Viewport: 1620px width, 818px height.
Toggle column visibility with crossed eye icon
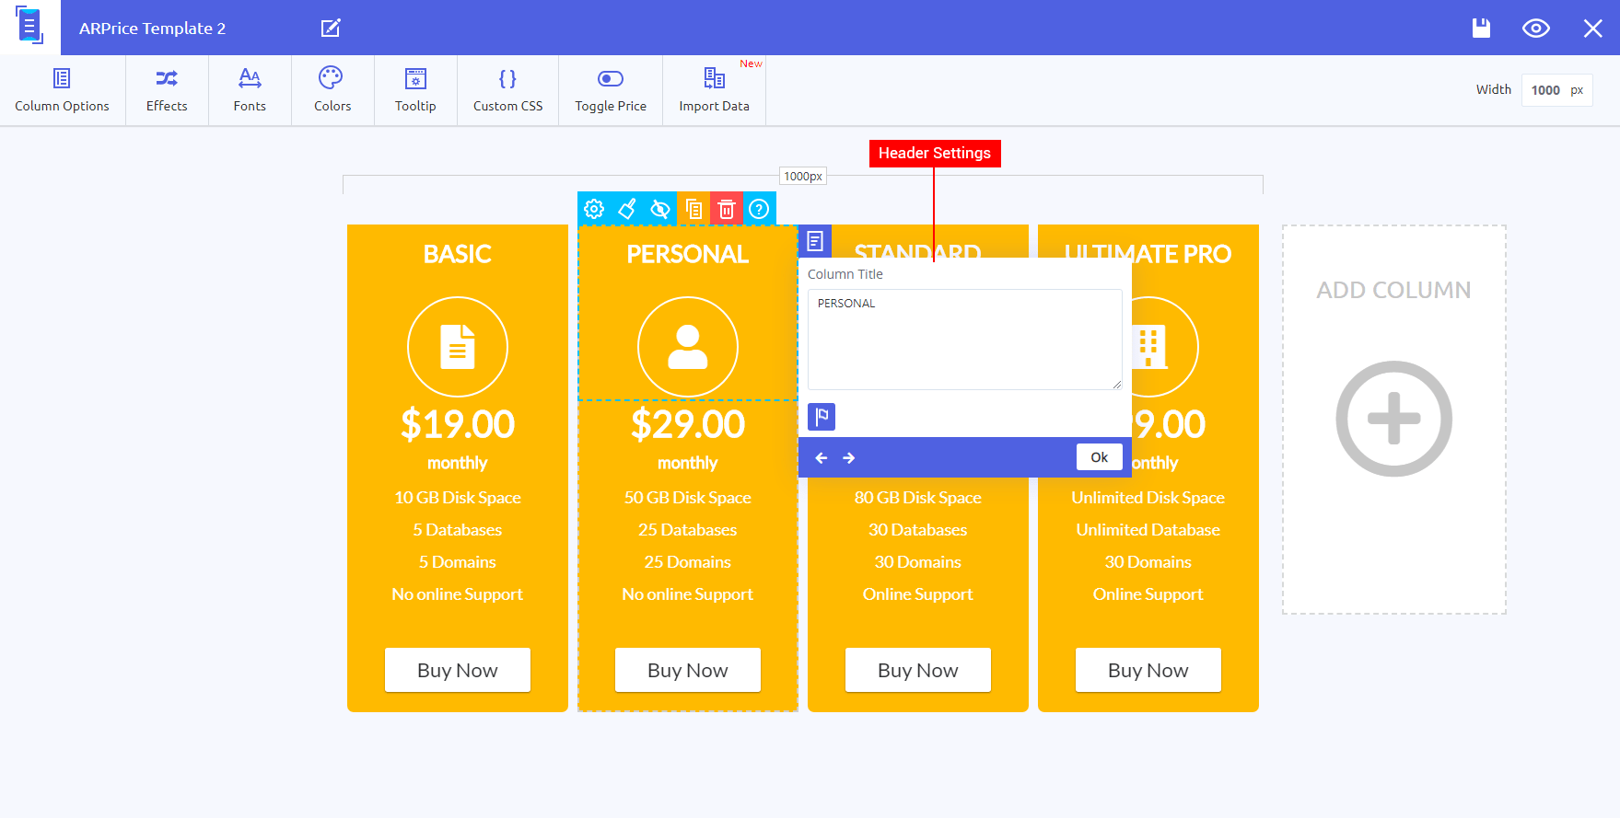660,209
